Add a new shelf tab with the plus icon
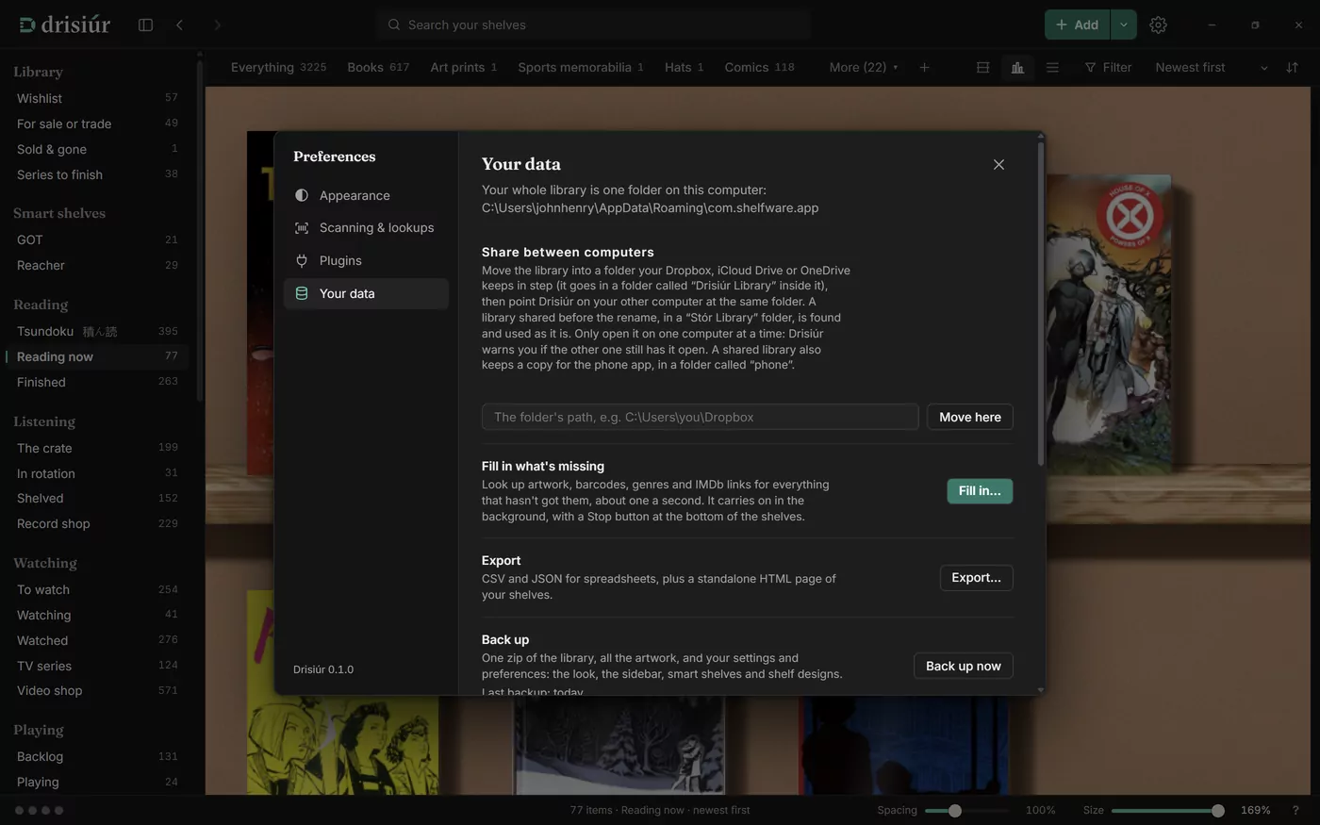 (x=924, y=67)
